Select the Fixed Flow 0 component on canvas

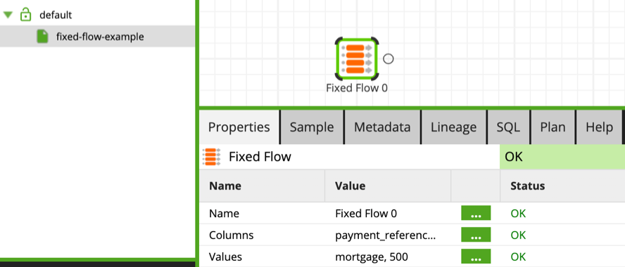(357, 58)
